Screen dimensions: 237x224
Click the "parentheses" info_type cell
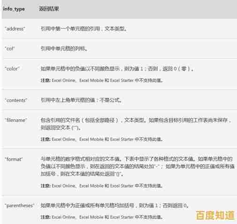point(19,205)
